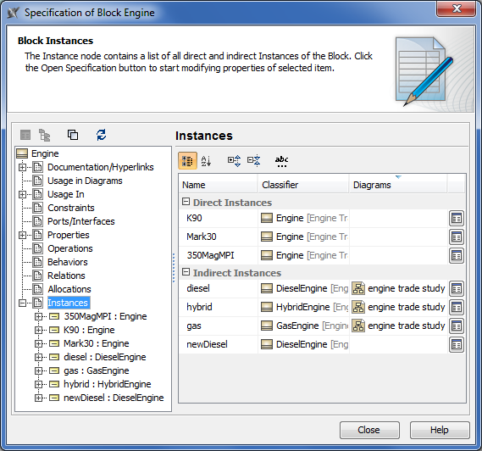Collapse the Direct Instances group
Viewport: 482px width, 451px height.
[x=186, y=202]
